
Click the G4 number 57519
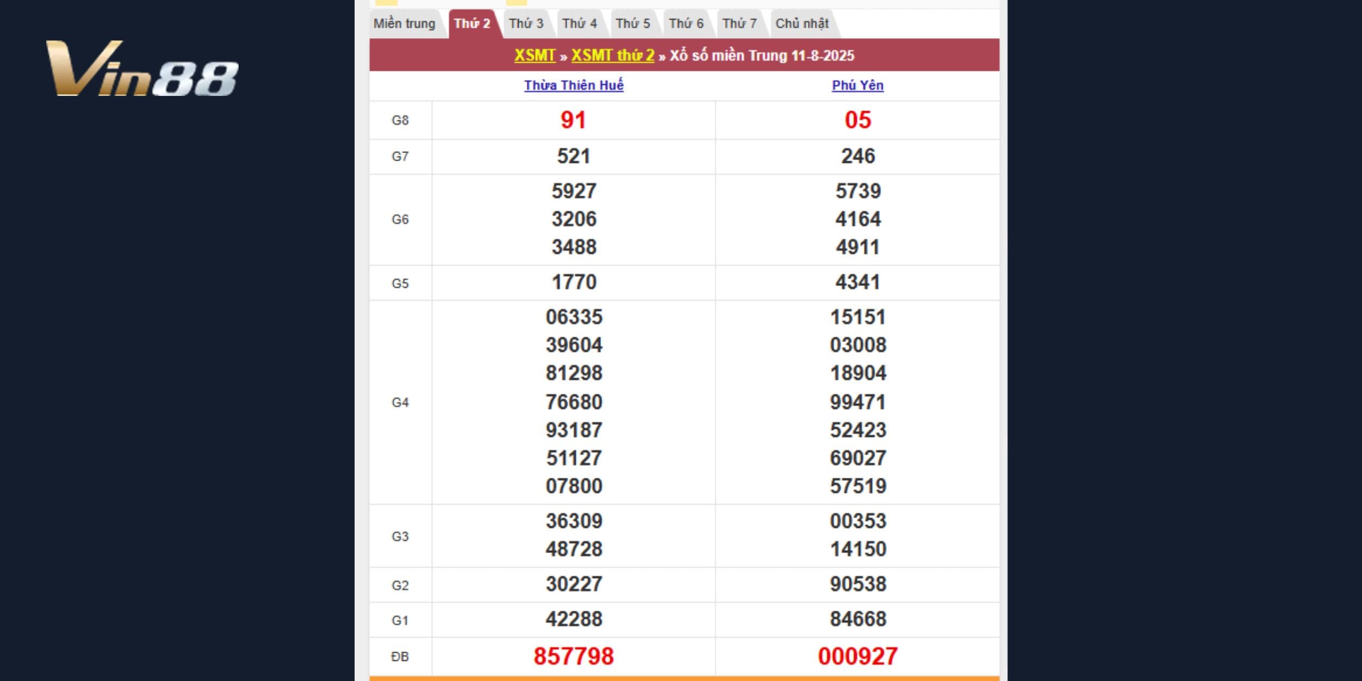858,486
